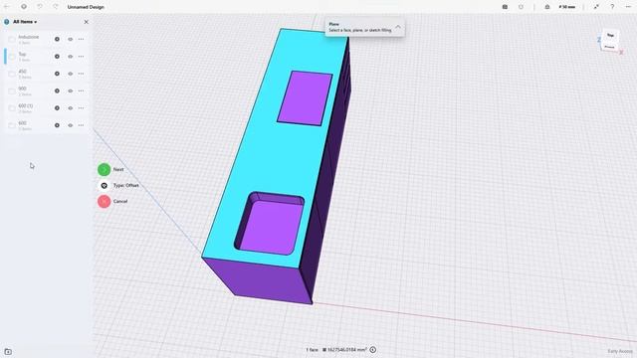Tick the checkbox for the last 600 folder
637x358 pixels.
(12, 125)
